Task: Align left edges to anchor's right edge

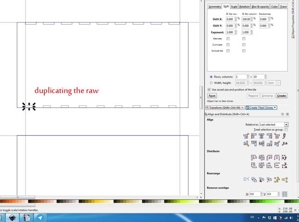Action: pos(277,136)
